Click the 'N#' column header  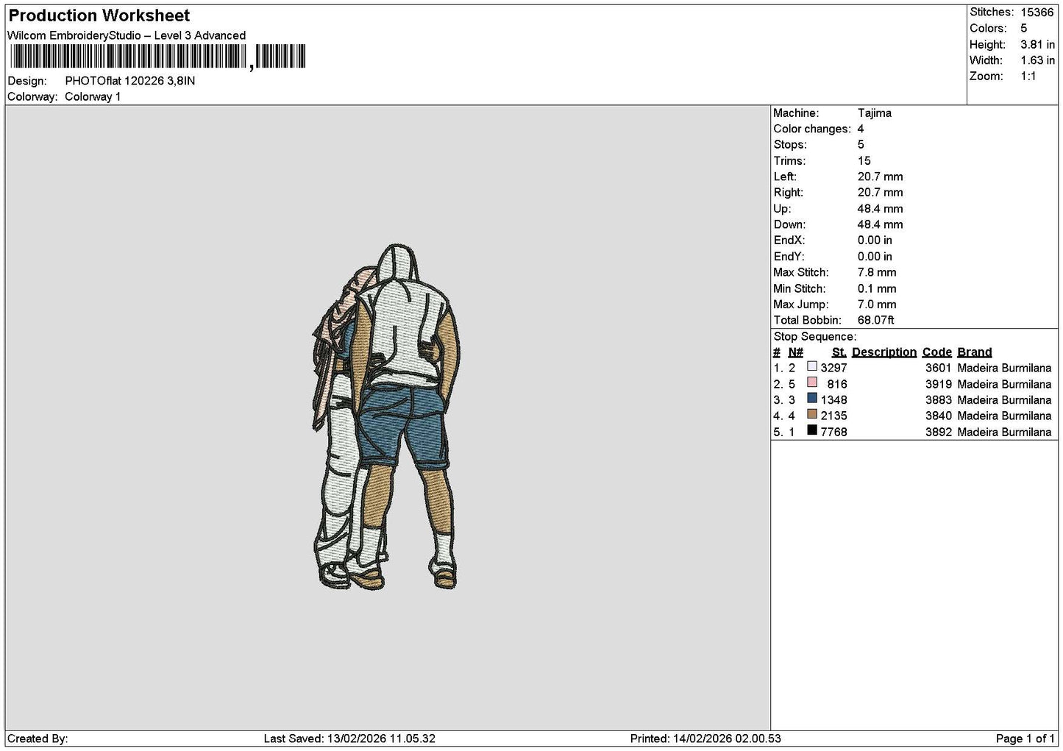(x=796, y=352)
